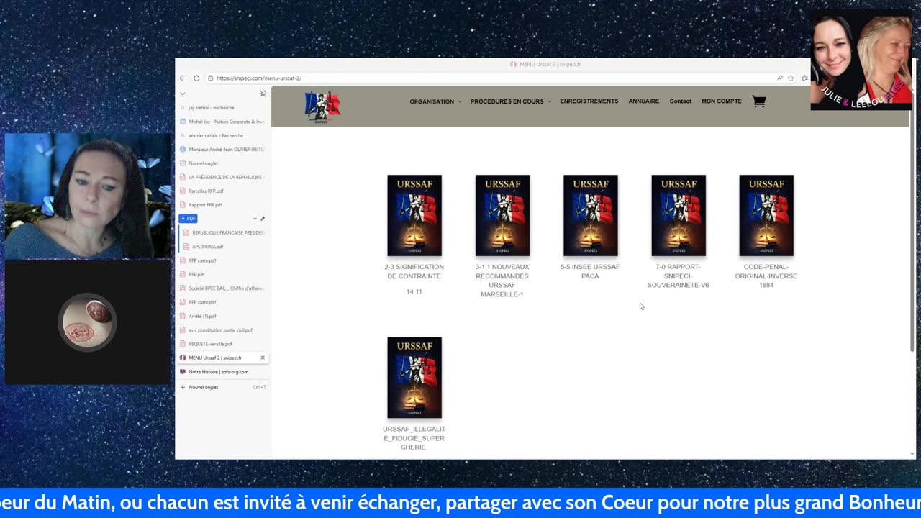Open the 'Notre Histoire | spfs-org.com' tab
Viewport: 921px width, 518px height.
pos(223,372)
